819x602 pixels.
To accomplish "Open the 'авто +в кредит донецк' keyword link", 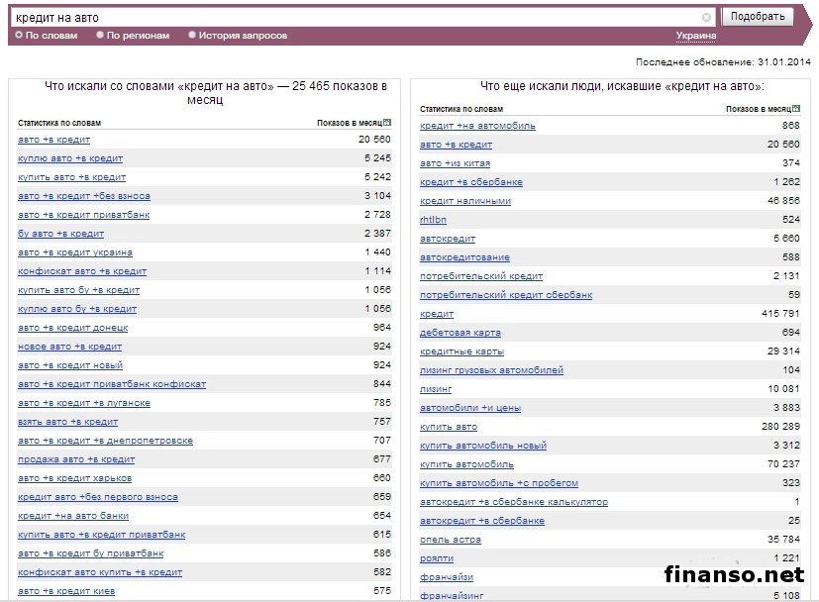I will coord(73,328).
